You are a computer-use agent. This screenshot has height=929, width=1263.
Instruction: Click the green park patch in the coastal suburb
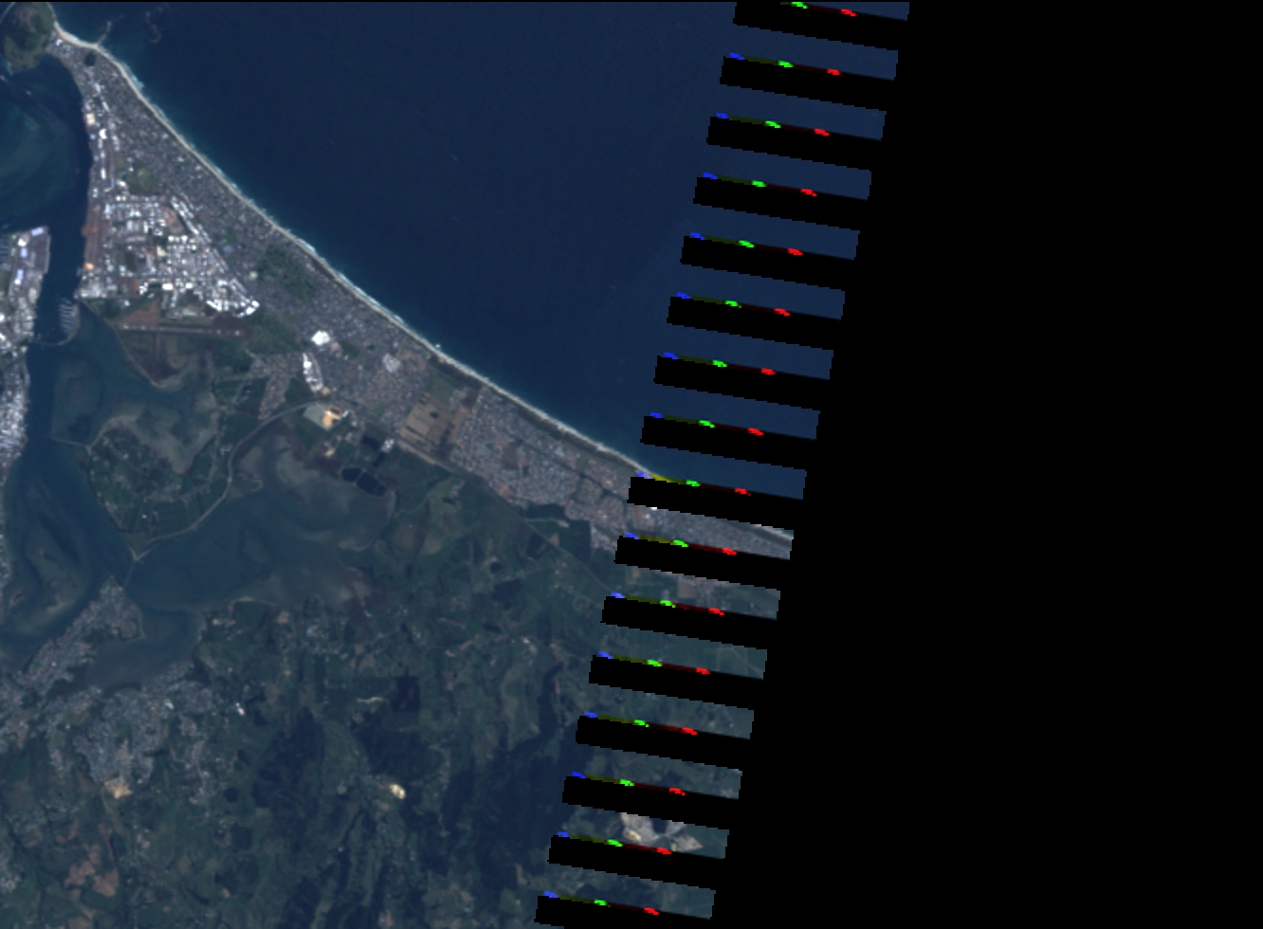point(284,270)
